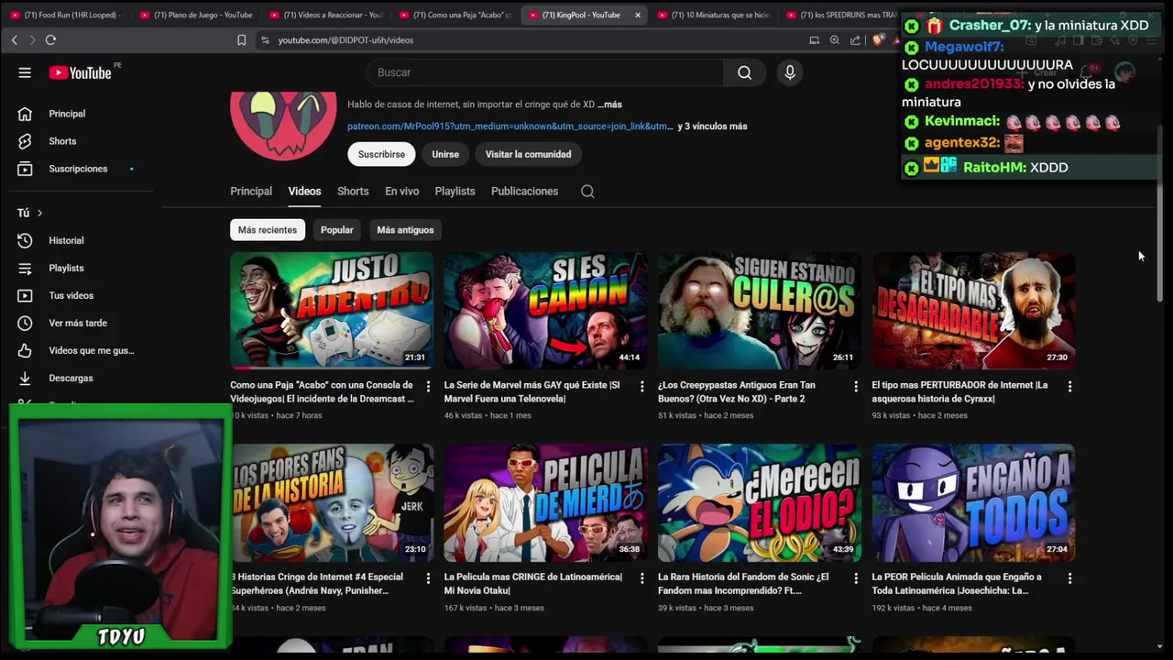Open the patreon.com/MrPool915 link
The height and width of the screenshot is (660, 1173).
pyautogui.click(x=510, y=126)
